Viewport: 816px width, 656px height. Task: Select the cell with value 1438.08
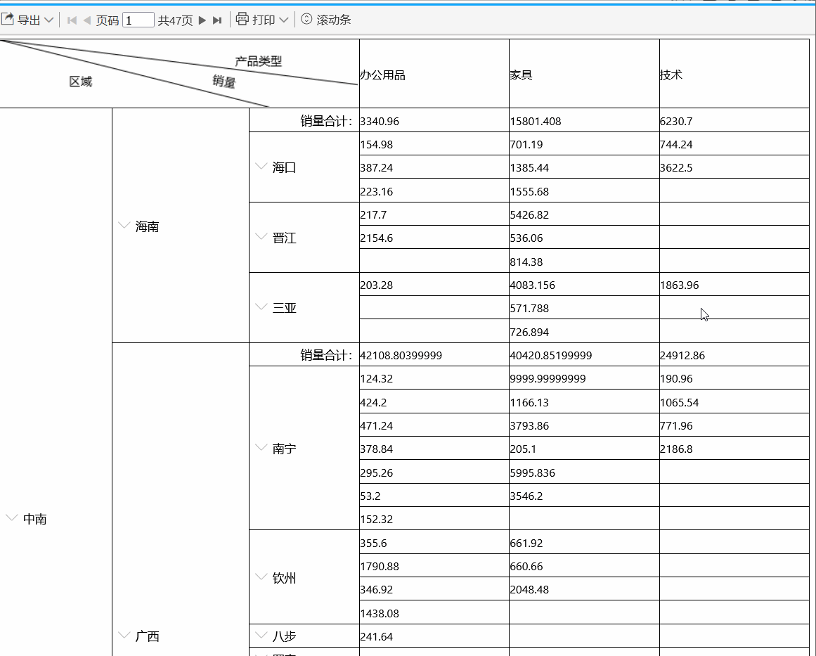point(434,613)
